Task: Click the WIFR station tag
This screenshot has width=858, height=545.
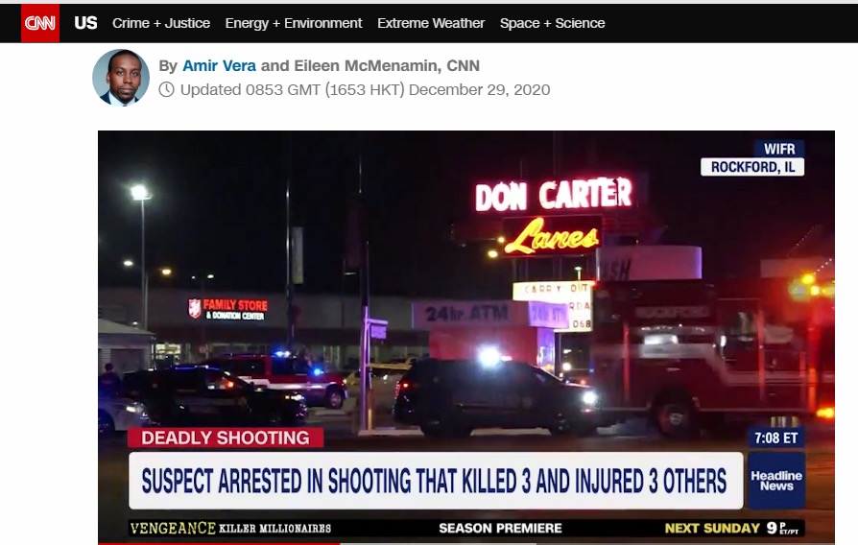Action: (778, 149)
